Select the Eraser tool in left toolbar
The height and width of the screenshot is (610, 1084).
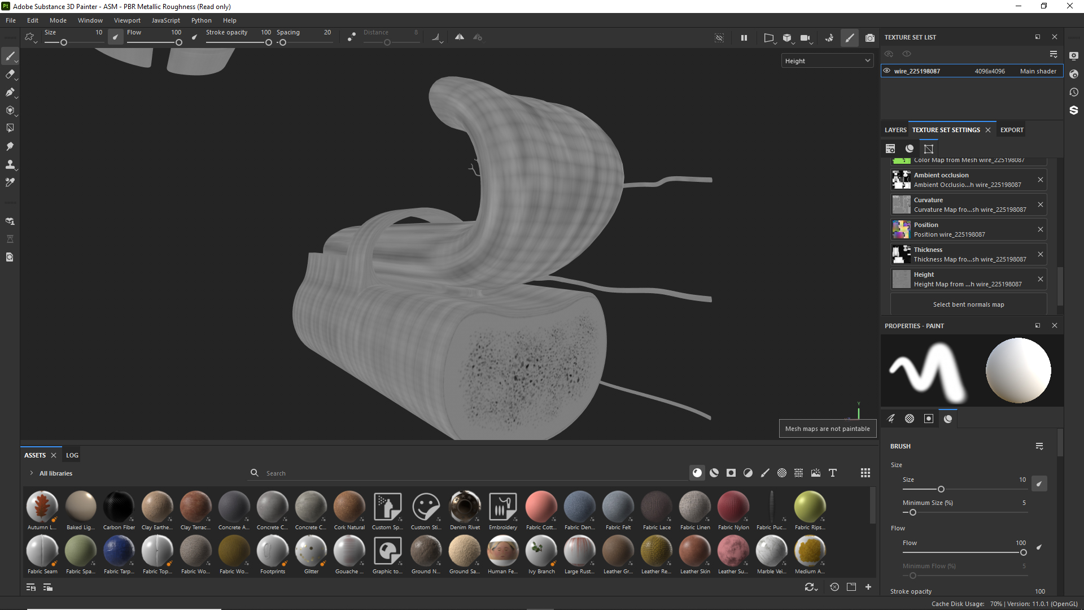click(x=10, y=74)
